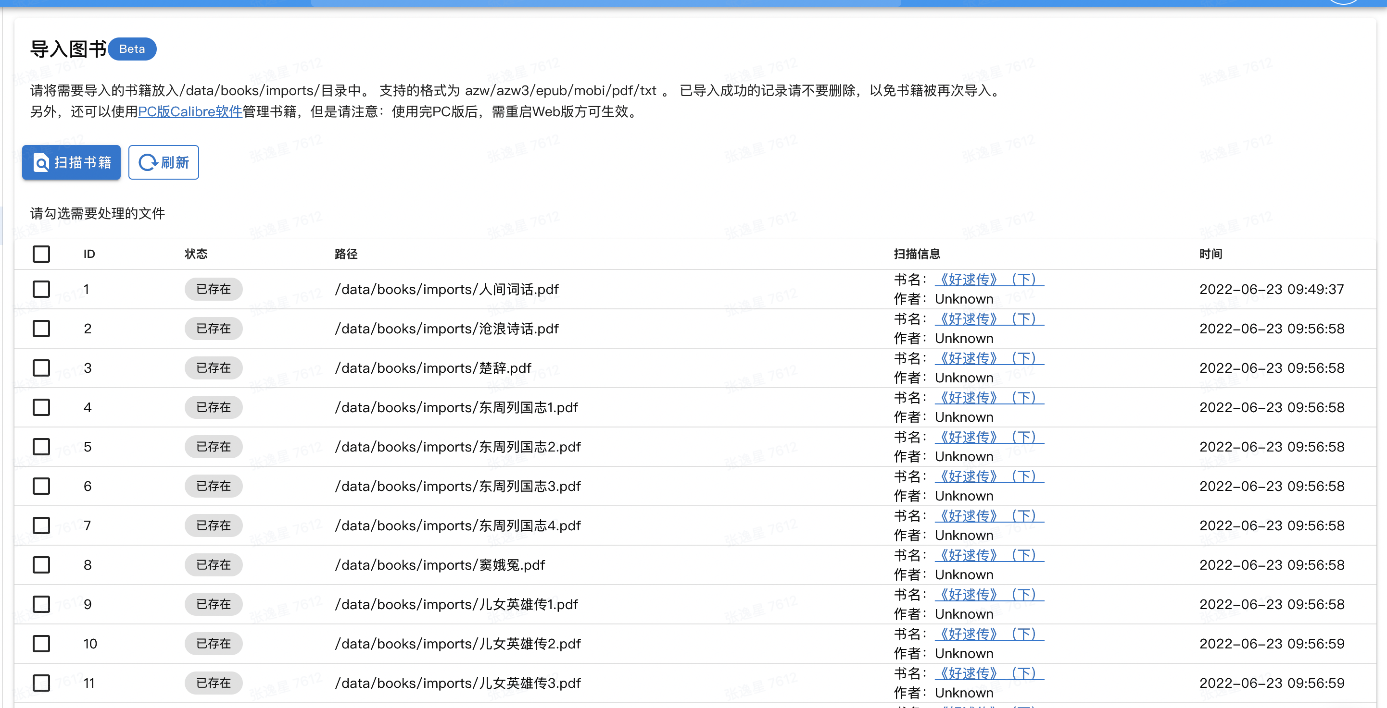This screenshot has height=708, width=1387.
Task: Check the checkbox for 沧浪诗话.pdf
Action: coord(41,329)
